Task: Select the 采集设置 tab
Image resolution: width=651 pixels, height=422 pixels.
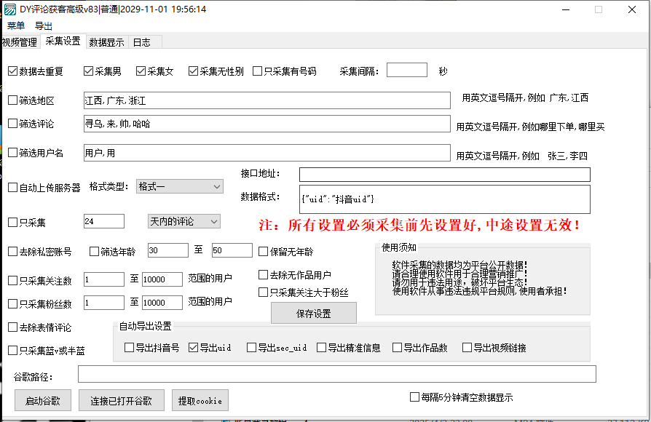Action: point(63,41)
